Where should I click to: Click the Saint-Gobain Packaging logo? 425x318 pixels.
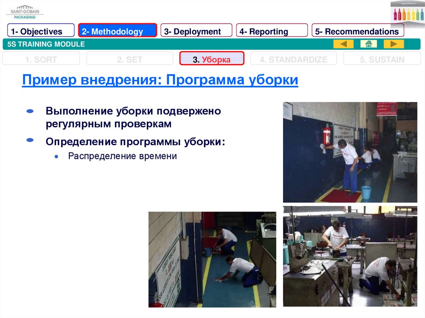coord(24,12)
